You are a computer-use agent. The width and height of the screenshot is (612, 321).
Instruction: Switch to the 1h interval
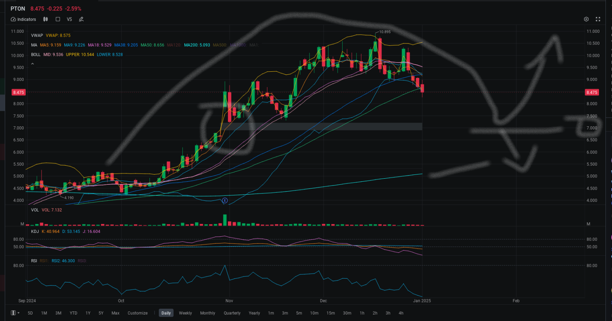point(362,313)
